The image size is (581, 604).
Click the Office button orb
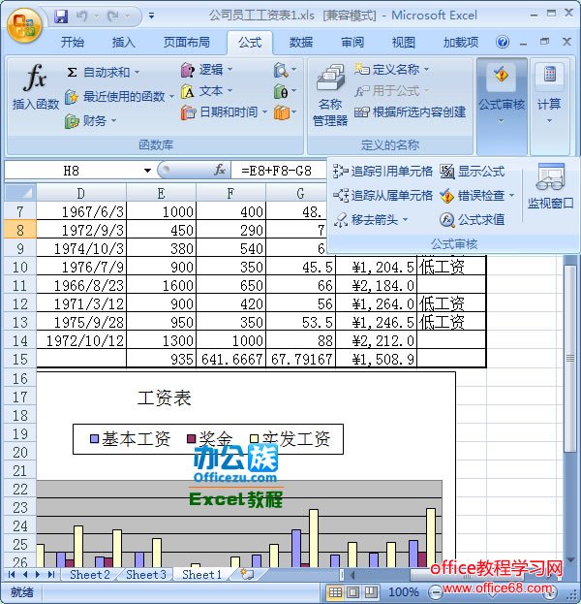(24, 24)
